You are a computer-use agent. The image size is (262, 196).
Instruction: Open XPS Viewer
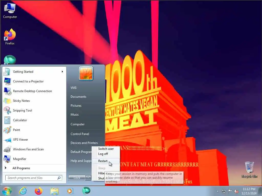pyautogui.click(x=35, y=140)
